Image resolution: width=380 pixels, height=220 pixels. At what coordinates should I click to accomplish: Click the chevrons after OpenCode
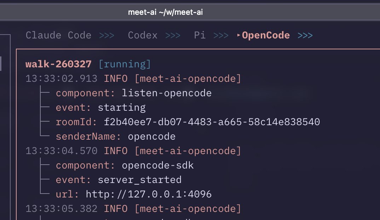305,35
